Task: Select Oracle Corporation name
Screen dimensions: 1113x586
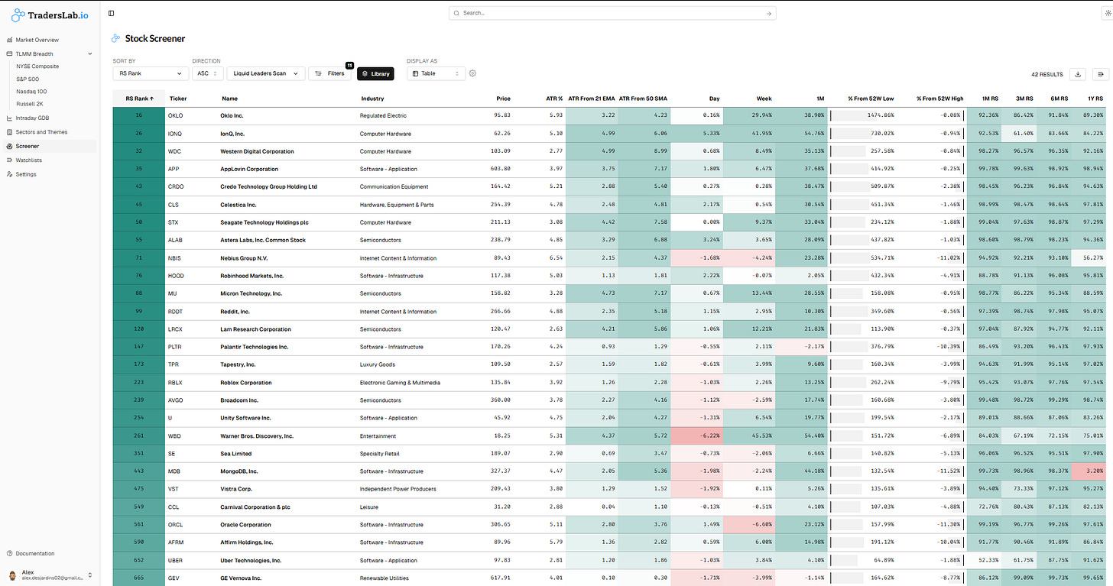Action: tap(245, 525)
